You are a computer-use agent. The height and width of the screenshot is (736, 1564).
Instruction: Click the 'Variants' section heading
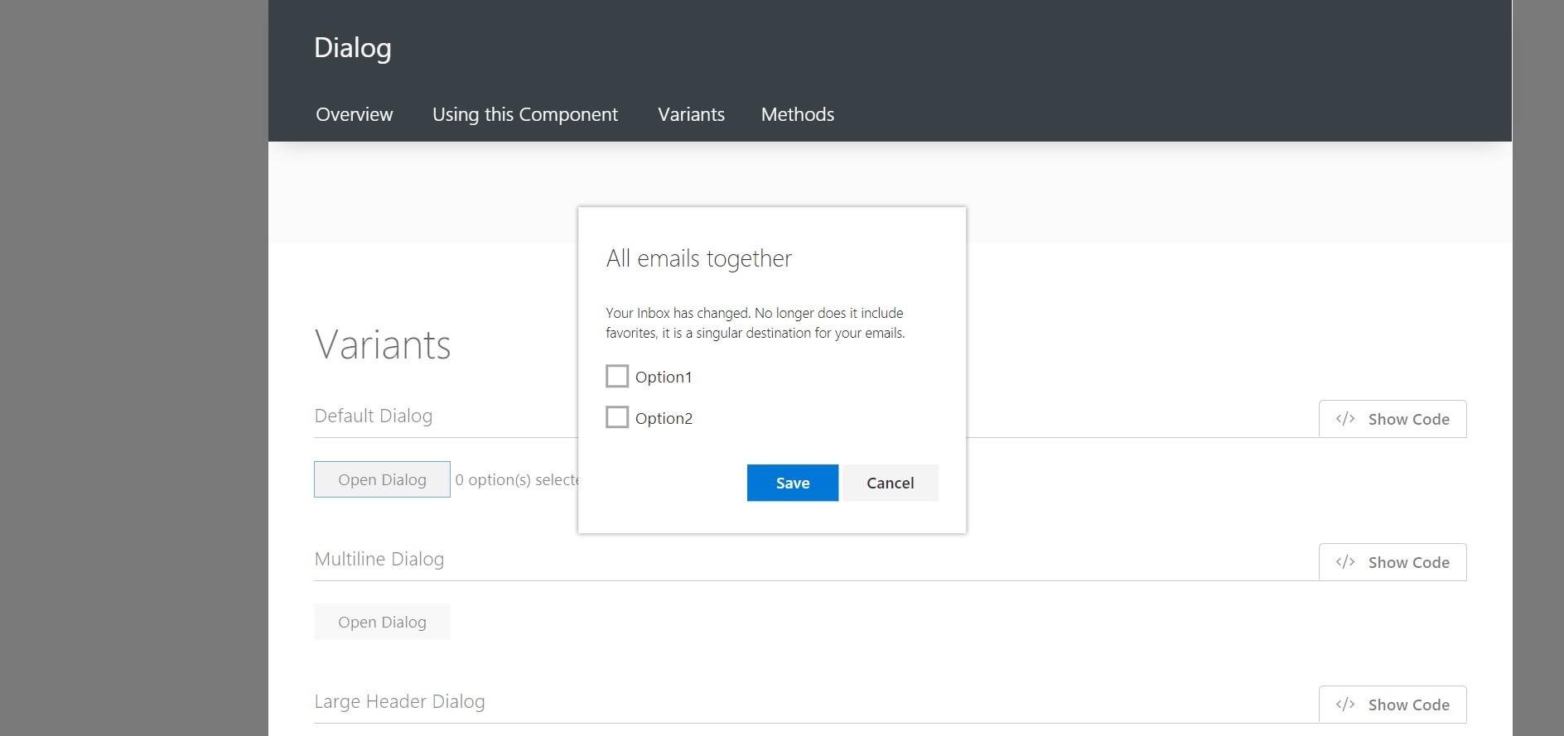[x=383, y=344]
